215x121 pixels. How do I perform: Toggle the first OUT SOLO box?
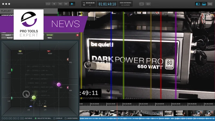click(3, 118)
